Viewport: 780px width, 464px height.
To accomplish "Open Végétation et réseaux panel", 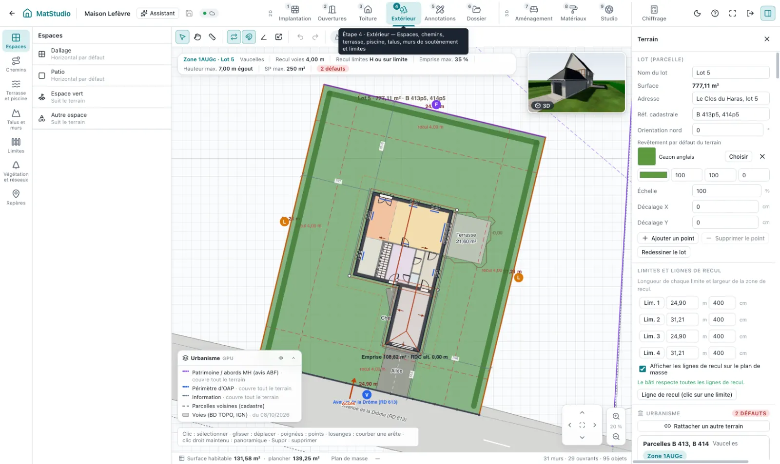I will [x=16, y=171].
